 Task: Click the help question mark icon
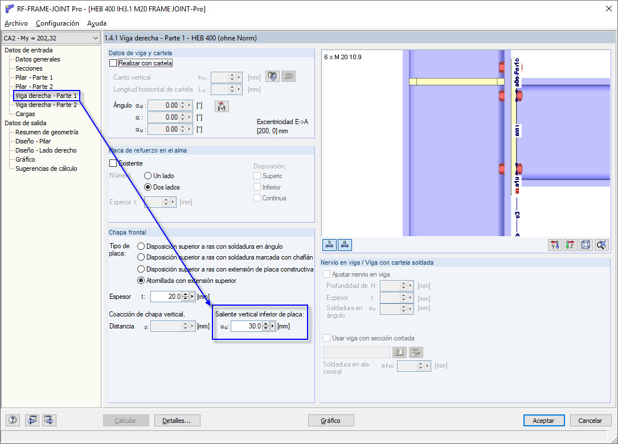click(x=13, y=420)
